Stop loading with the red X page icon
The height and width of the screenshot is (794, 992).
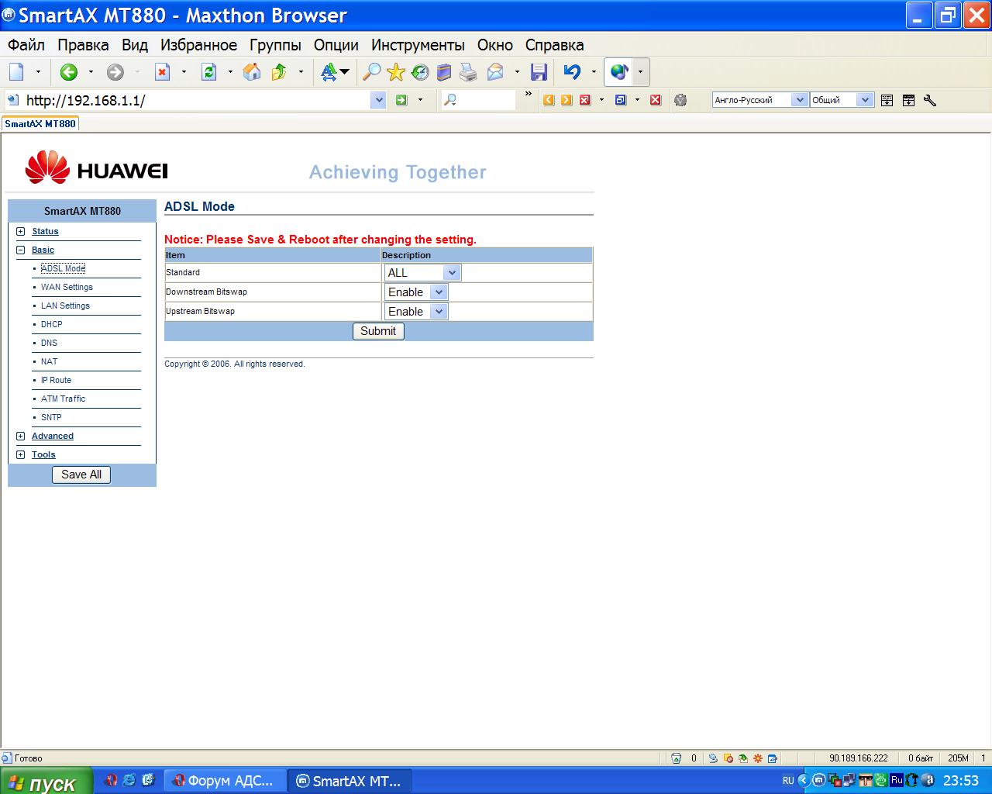[x=162, y=72]
